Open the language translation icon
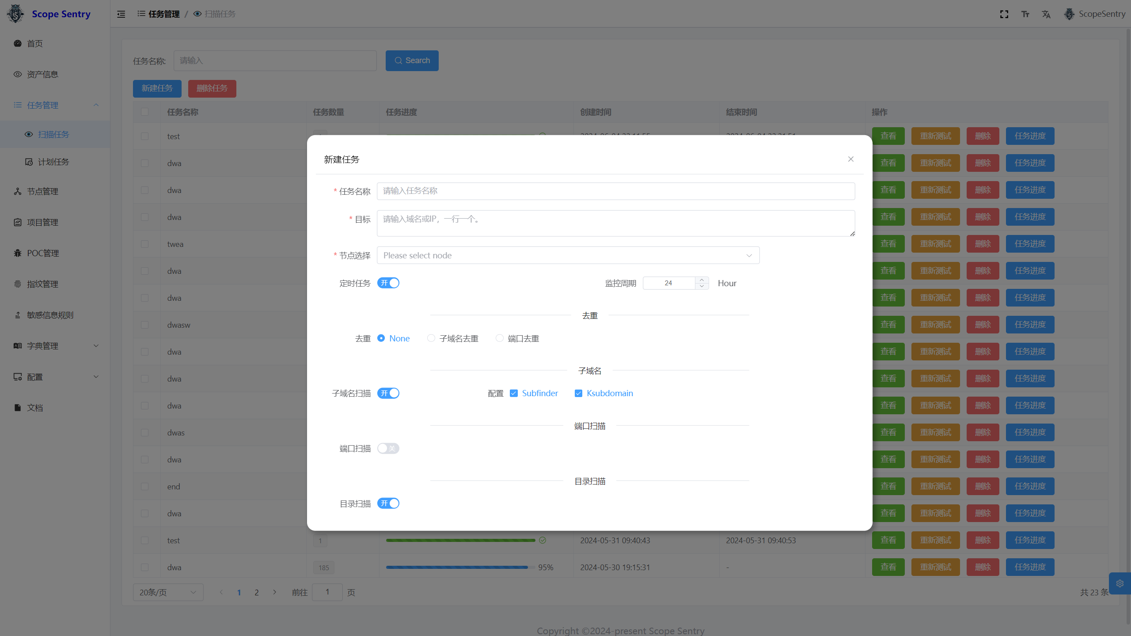This screenshot has width=1131, height=636. 1046,14
